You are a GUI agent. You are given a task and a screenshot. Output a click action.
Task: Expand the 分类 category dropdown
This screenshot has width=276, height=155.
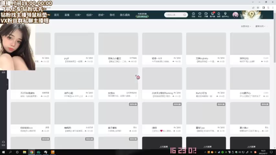coord(78,15)
